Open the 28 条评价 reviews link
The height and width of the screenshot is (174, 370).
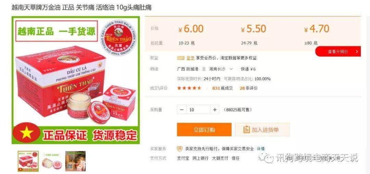tap(249, 88)
